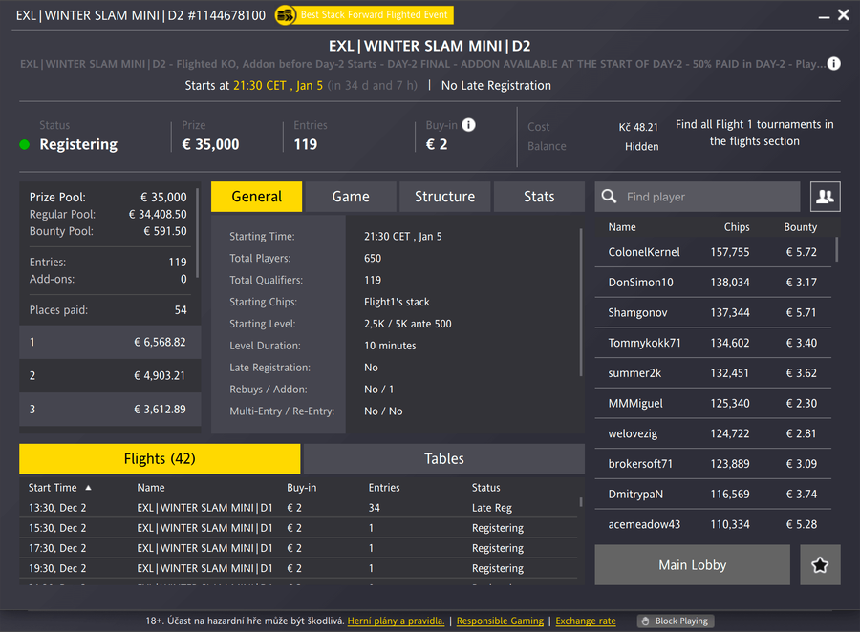Open the players/friends icon next to search
This screenshot has width=860, height=632.
pyautogui.click(x=825, y=197)
